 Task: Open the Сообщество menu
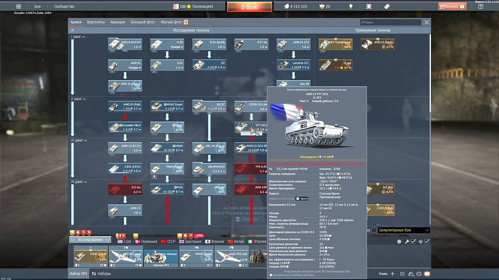click(x=64, y=6)
